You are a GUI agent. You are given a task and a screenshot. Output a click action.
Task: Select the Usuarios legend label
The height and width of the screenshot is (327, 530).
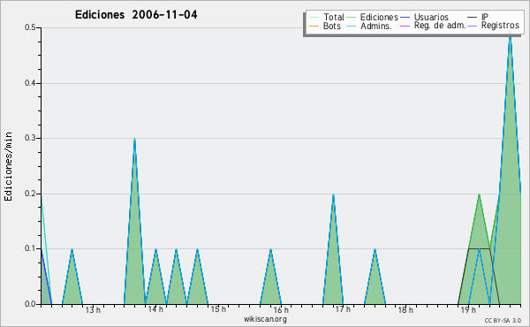[431, 17]
